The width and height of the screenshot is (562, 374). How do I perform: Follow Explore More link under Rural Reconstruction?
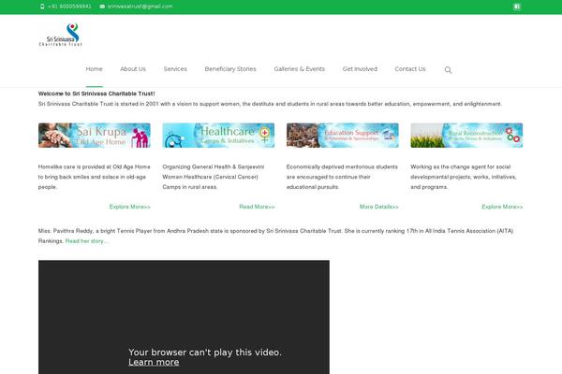(x=502, y=207)
